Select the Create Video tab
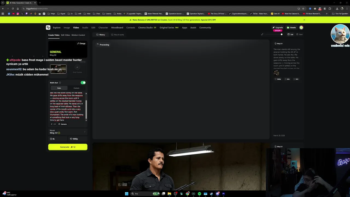 (x=54, y=35)
